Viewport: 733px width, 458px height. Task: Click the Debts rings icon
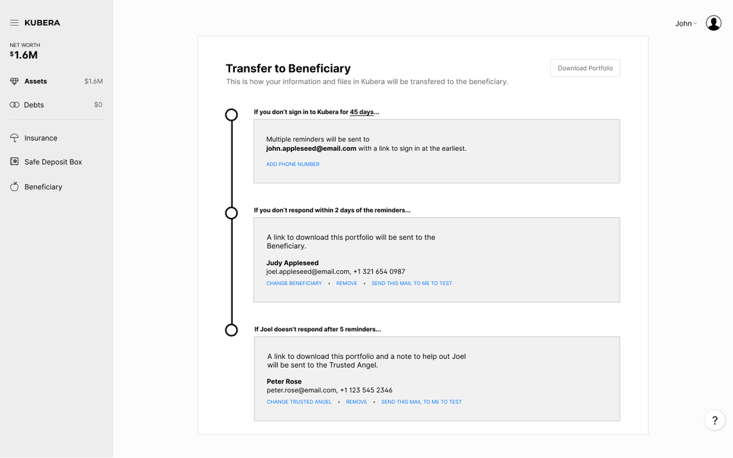click(14, 105)
